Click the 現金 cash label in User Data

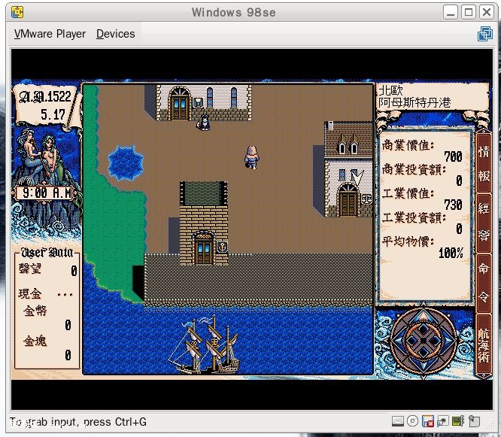[32, 293]
